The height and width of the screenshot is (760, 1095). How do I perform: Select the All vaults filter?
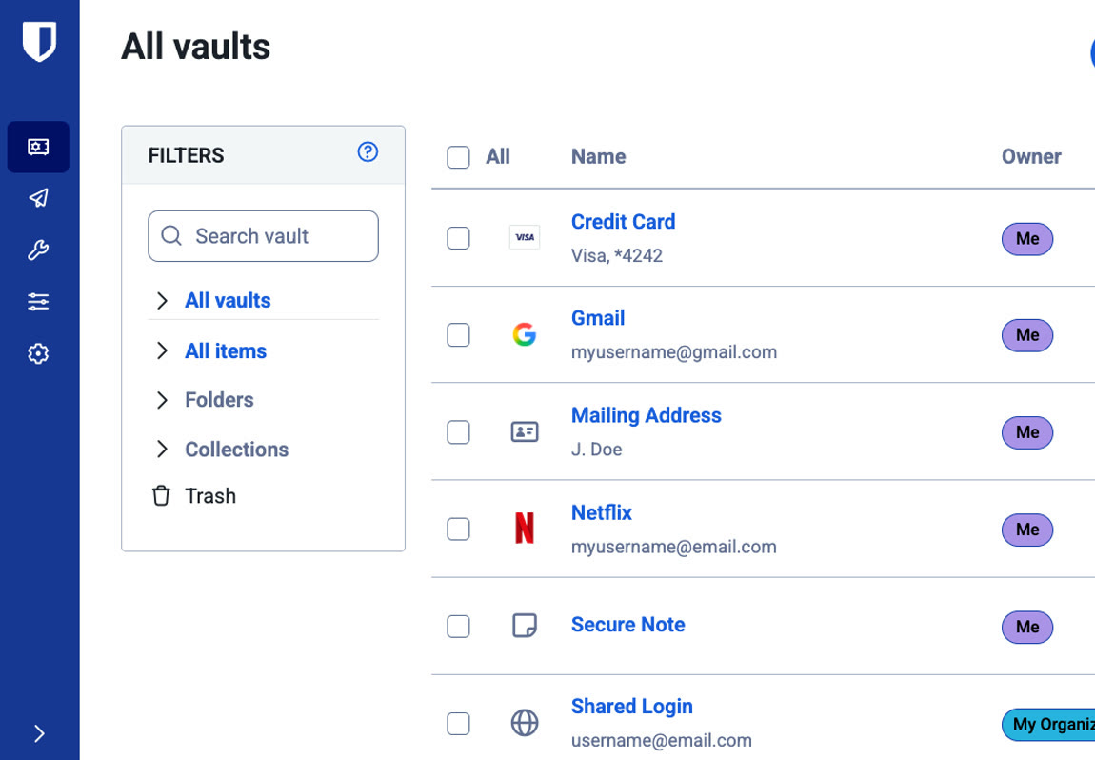228,300
